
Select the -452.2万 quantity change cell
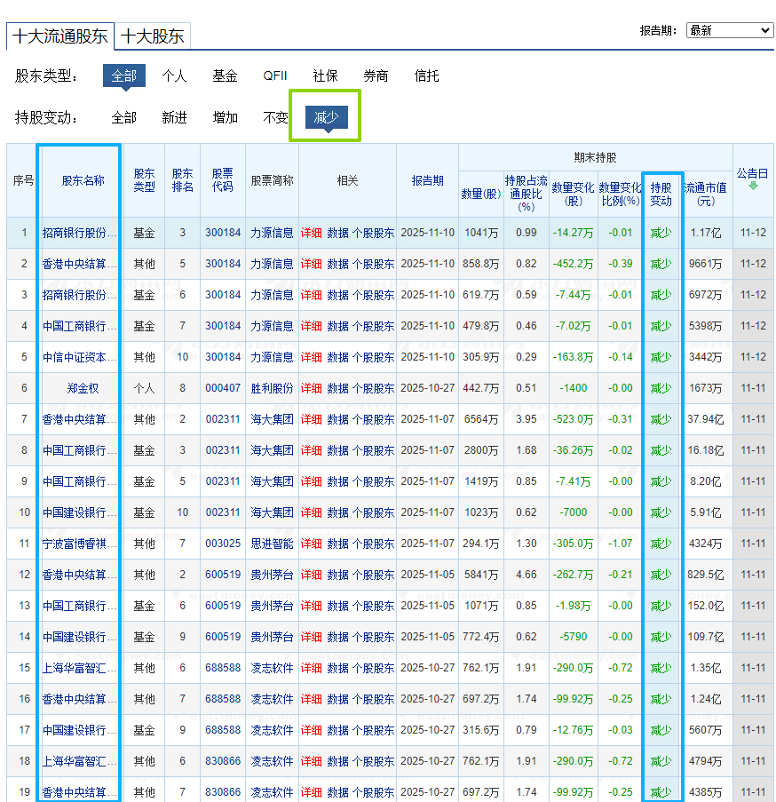click(x=573, y=265)
